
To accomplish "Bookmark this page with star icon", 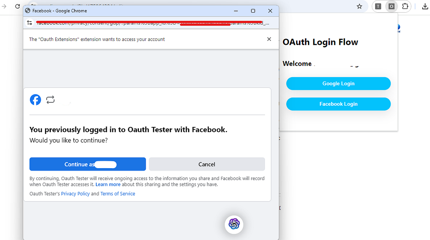I will tap(359, 6).
